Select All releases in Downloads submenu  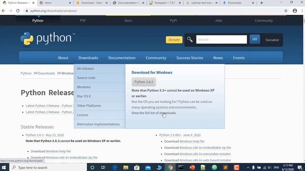pos(100,68)
